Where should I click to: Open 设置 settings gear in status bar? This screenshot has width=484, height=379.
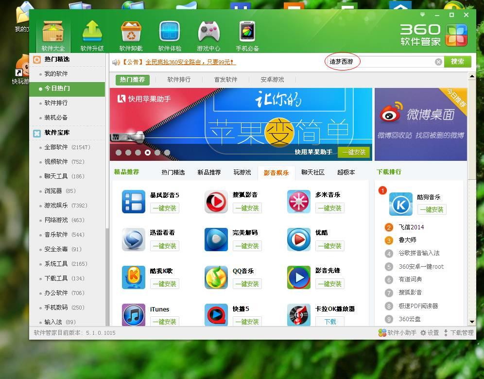pyautogui.click(x=430, y=333)
